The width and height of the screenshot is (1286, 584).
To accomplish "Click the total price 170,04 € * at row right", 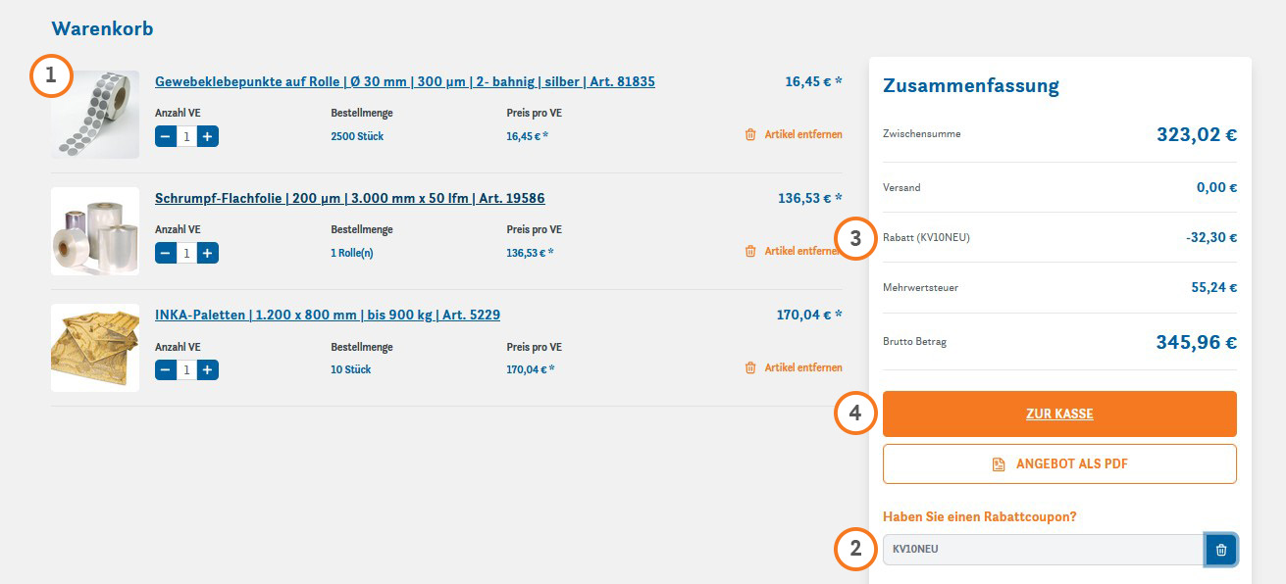I will [809, 315].
